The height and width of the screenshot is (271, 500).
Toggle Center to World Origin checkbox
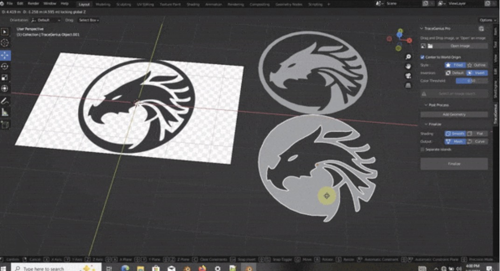(x=423, y=57)
